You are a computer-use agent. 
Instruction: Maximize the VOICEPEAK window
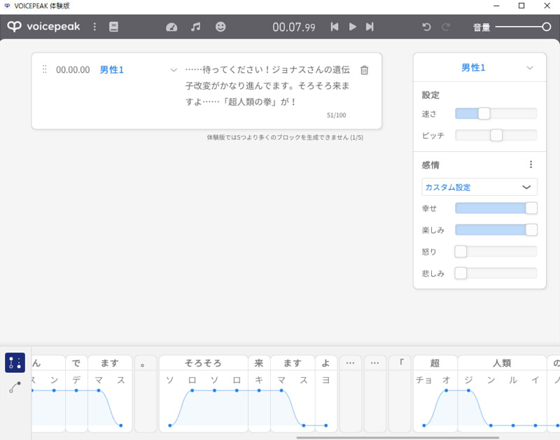521,6
